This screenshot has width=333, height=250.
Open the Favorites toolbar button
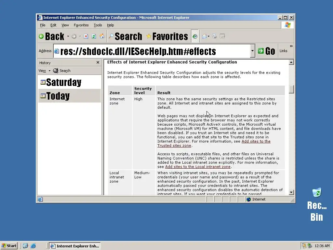[167, 36]
